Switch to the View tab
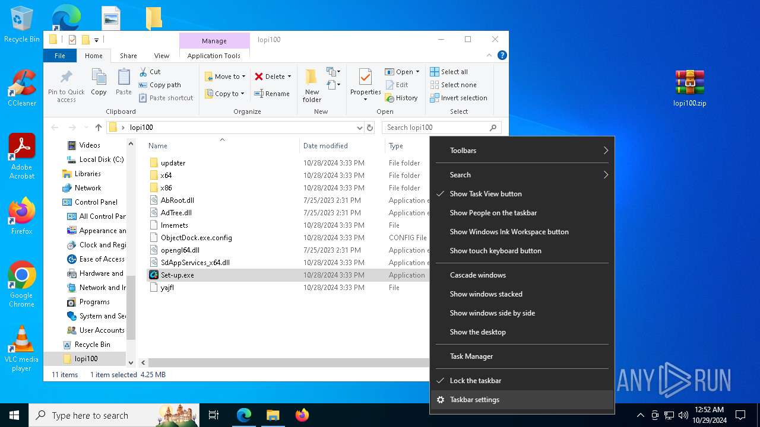Screen dimensions: 760x427 [161, 56]
